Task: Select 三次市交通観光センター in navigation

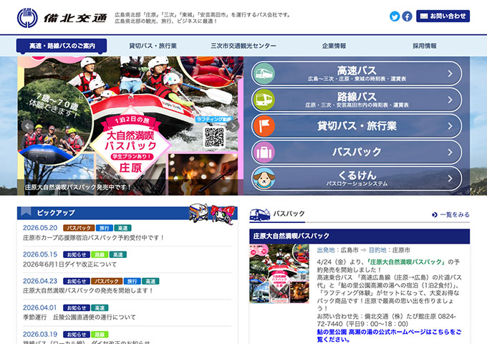Action: [x=243, y=46]
